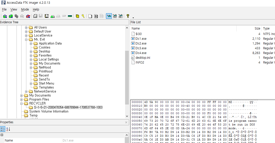Click Properties panel scrollbar up arrow
Screen dimensions: 275x143
(127, 135)
